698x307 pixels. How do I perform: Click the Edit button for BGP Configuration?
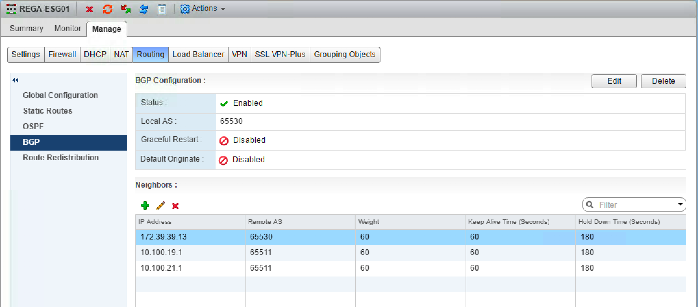point(614,81)
